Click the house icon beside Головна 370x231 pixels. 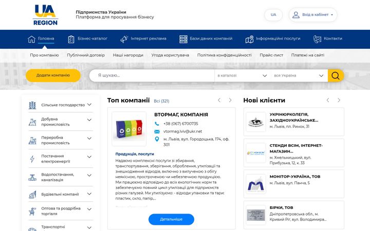31,39
